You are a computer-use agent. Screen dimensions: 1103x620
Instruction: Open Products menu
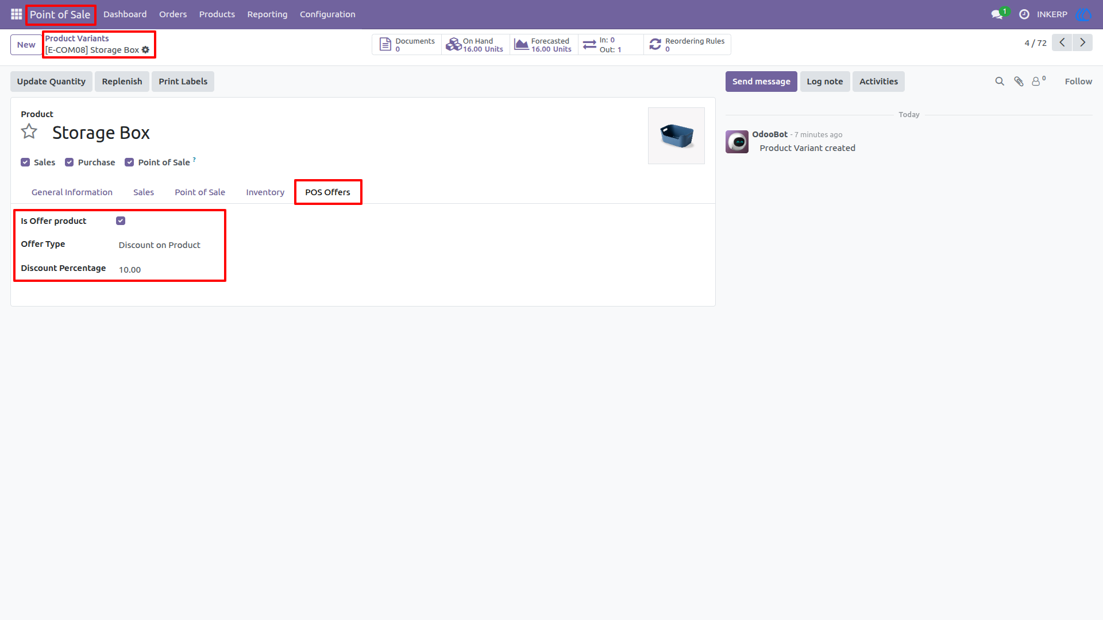pyautogui.click(x=217, y=14)
